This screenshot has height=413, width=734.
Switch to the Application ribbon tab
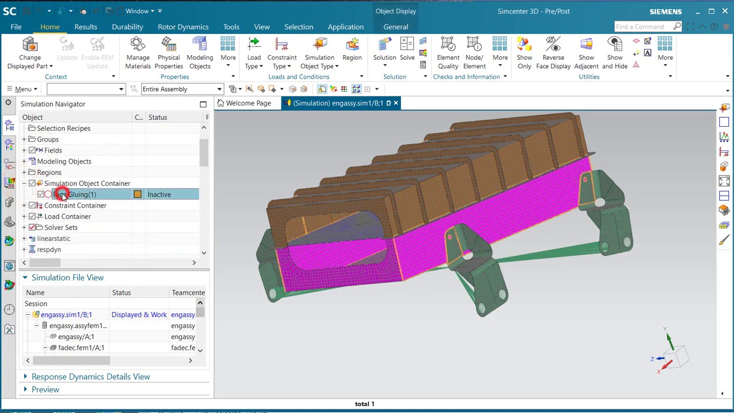tap(346, 27)
